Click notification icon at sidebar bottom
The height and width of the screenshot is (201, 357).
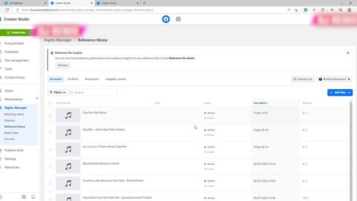coord(33,197)
